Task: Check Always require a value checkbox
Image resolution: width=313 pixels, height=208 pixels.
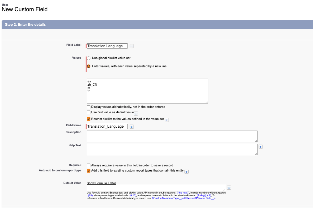Action: tap(88, 165)
